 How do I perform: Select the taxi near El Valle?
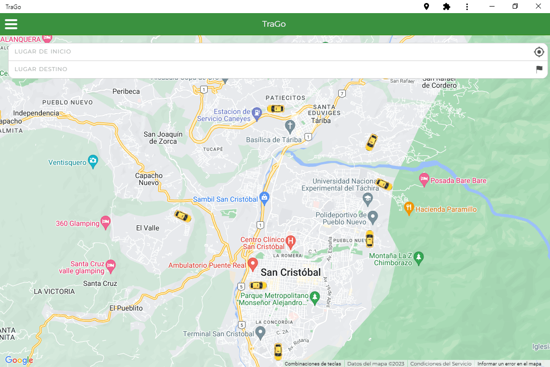click(x=183, y=216)
